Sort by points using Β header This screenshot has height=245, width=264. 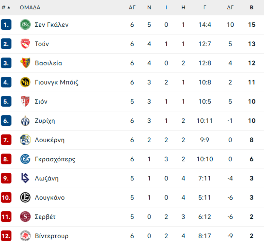(x=251, y=8)
